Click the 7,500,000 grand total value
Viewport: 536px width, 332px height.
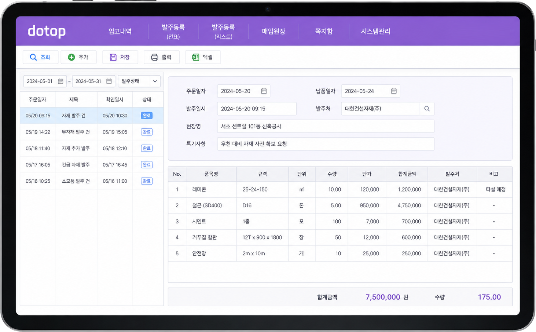(383, 297)
